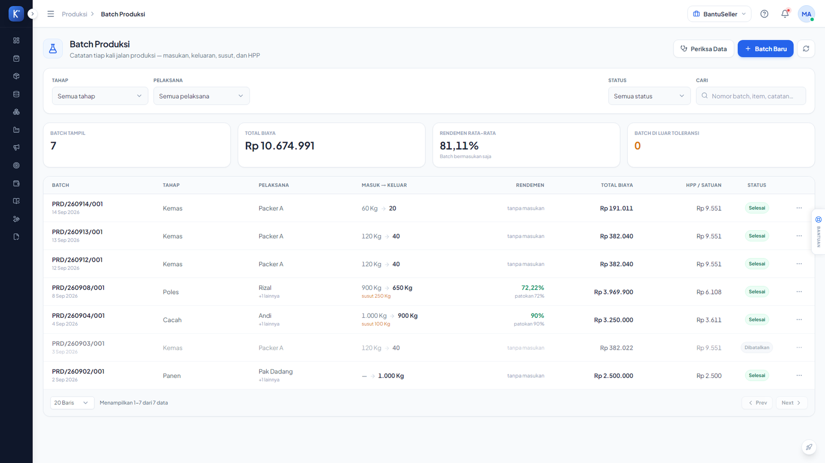Click the Next pagination button
The width and height of the screenshot is (825, 463).
coord(791,403)
